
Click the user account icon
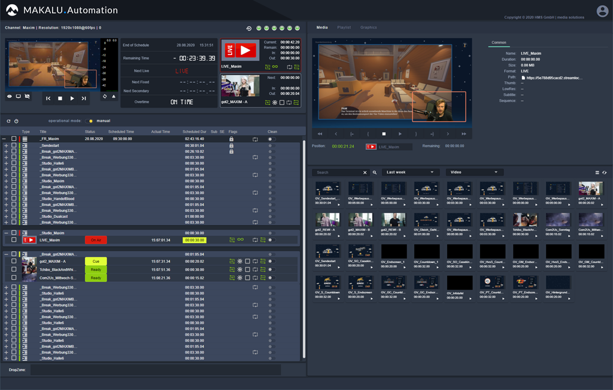tap(602, 11)
